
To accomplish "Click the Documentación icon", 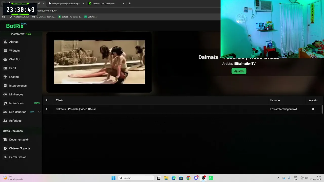I will tap(5, 140).
